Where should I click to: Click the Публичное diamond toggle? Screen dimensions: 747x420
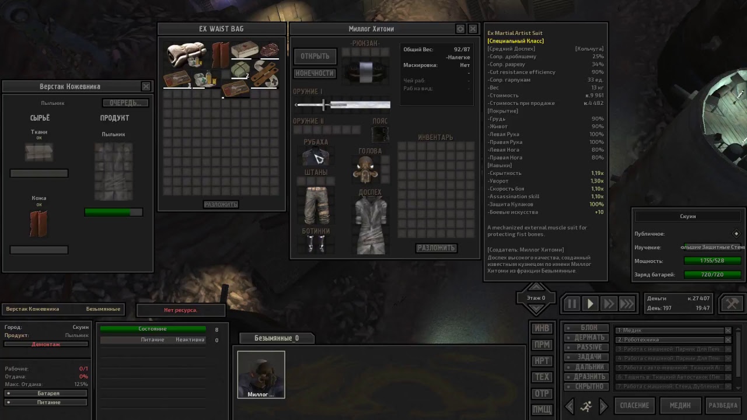pos(736,233)
